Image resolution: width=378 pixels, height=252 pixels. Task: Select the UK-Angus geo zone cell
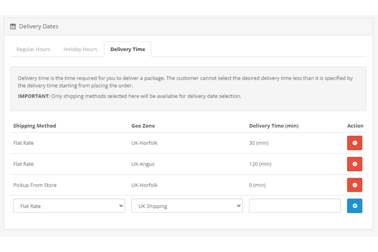point(143,164)
